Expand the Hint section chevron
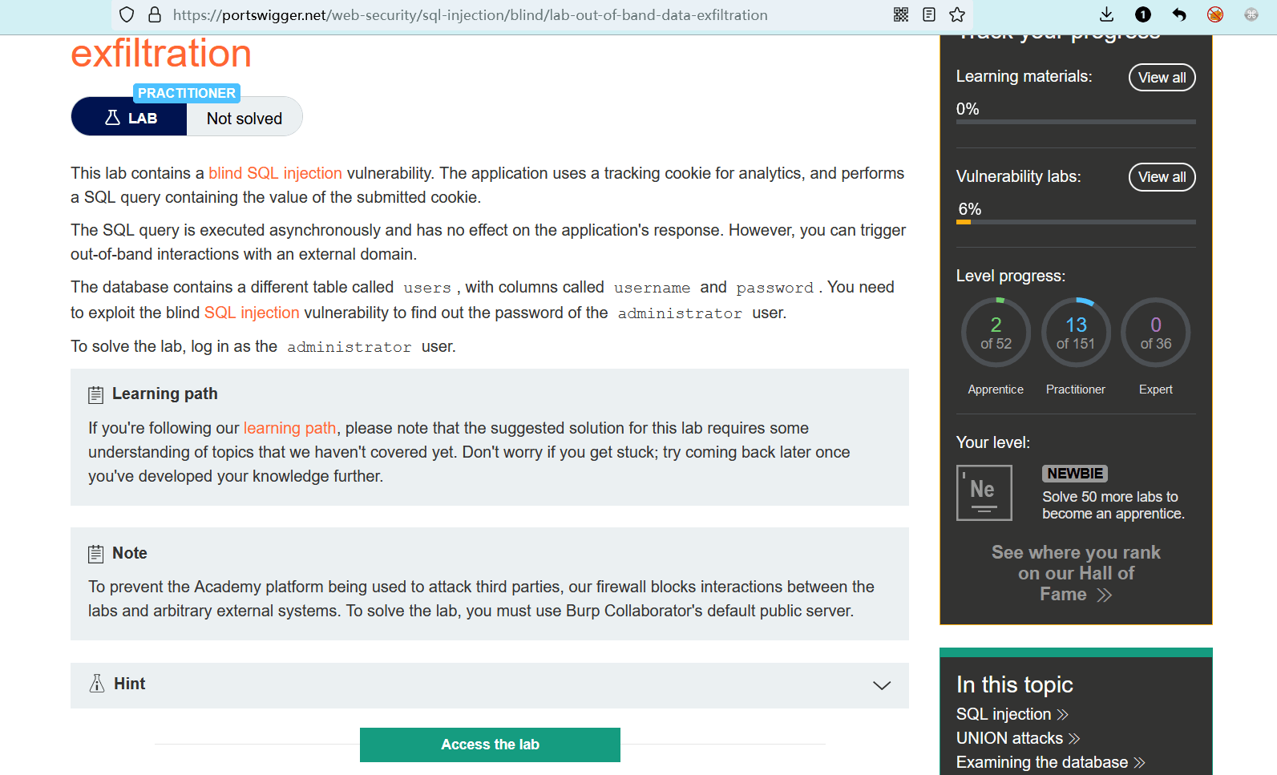This screenshot has width=1277, height=775. (882, 685)
